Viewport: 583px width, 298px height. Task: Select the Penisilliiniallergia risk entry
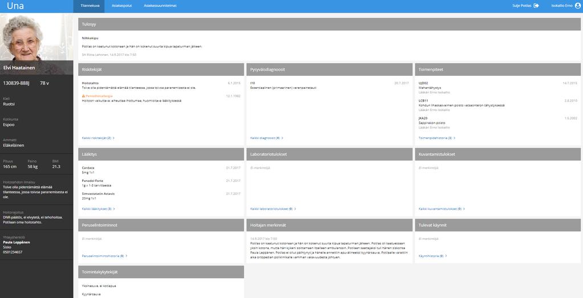coord(161,98)
